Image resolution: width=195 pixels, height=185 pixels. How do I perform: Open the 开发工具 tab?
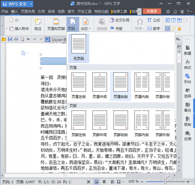coord(84,11)
